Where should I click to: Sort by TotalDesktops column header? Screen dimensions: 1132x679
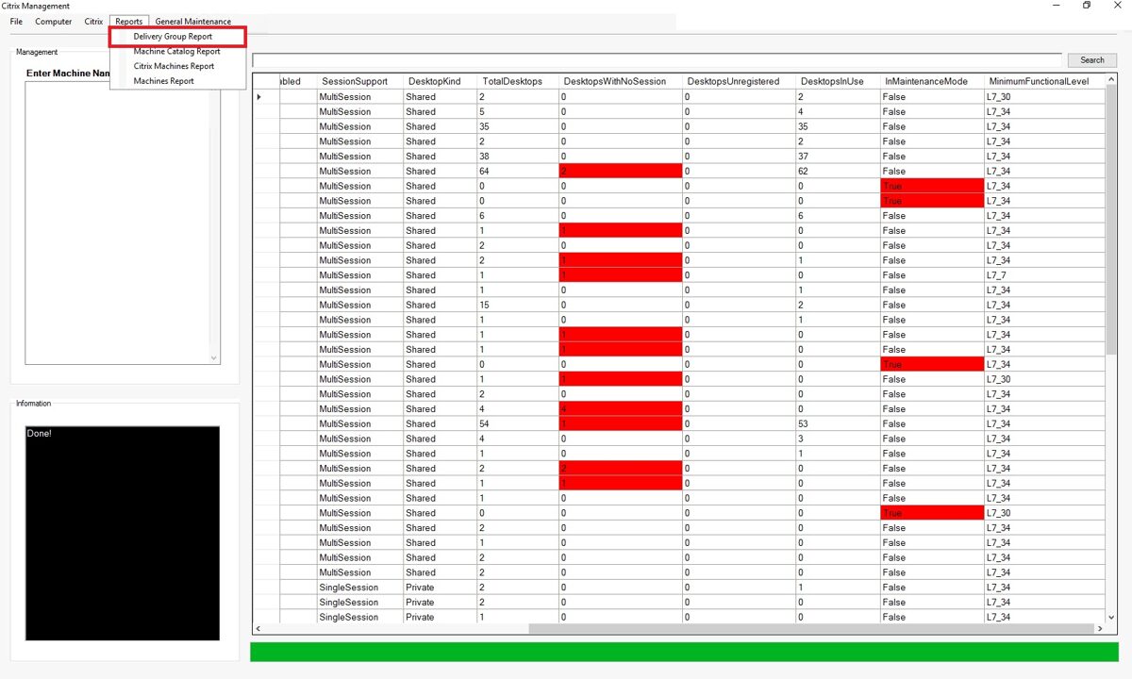pyautogui.click(x=517, y=81)
